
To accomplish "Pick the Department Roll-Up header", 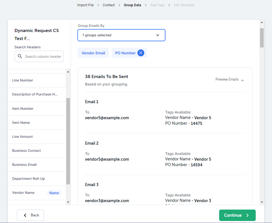I will (29, 179).
